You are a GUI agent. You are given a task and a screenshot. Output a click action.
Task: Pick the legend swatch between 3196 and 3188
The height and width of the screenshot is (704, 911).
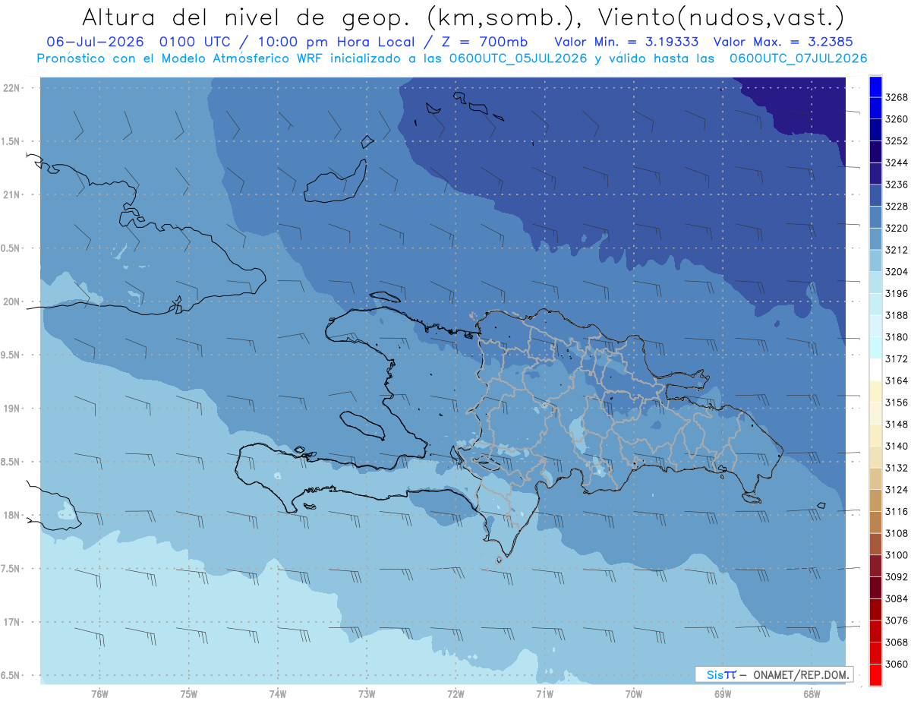[x=875, y=305]
